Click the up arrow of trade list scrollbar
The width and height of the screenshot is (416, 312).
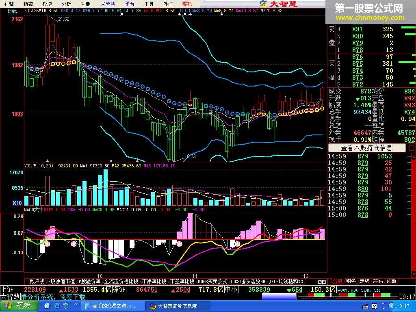[x=413, y=156]
